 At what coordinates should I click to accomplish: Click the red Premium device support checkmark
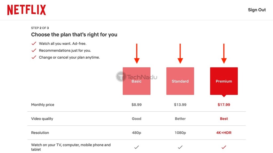tap(224, 147)
